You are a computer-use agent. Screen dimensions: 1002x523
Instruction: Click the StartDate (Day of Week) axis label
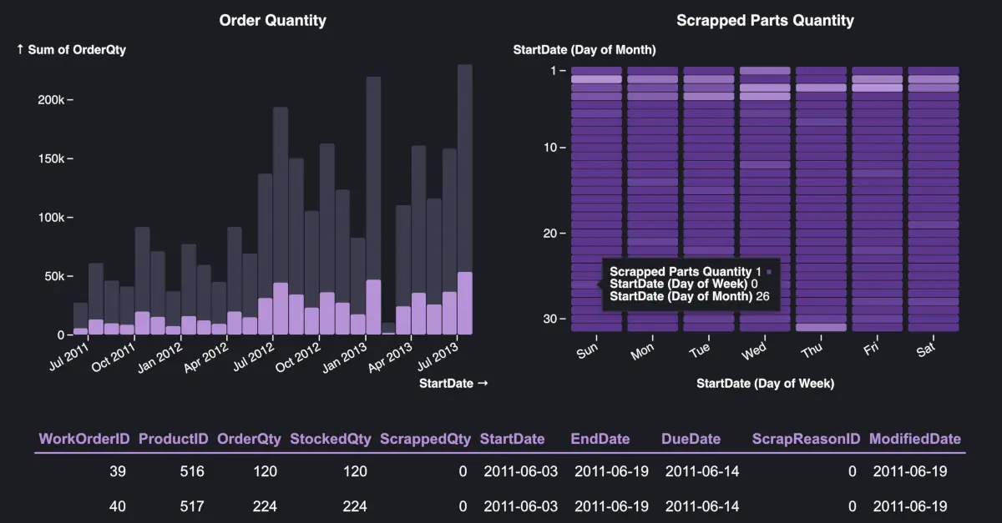click(765, 384)
